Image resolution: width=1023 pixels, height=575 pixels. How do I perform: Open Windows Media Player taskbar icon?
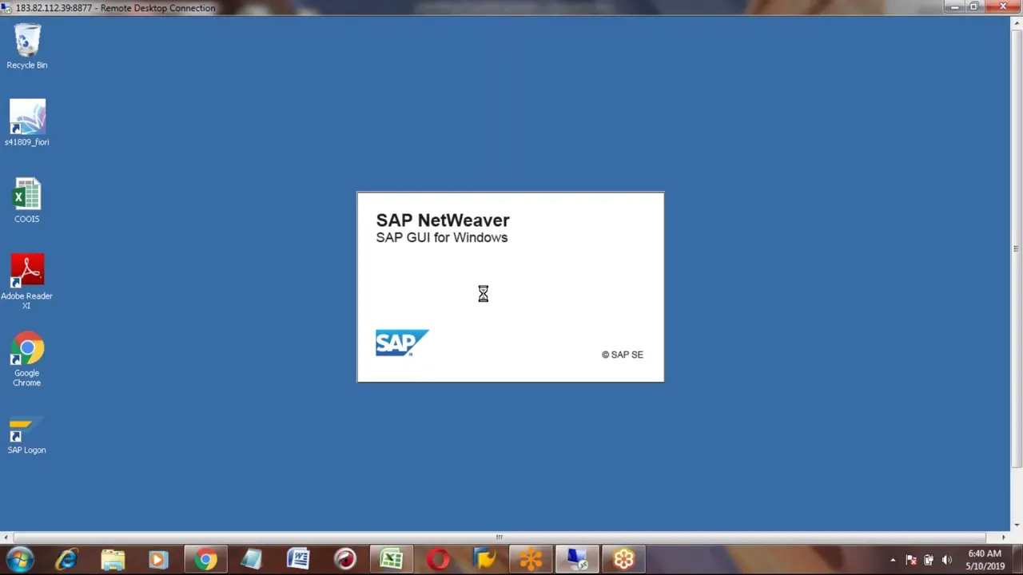(158, 560)
